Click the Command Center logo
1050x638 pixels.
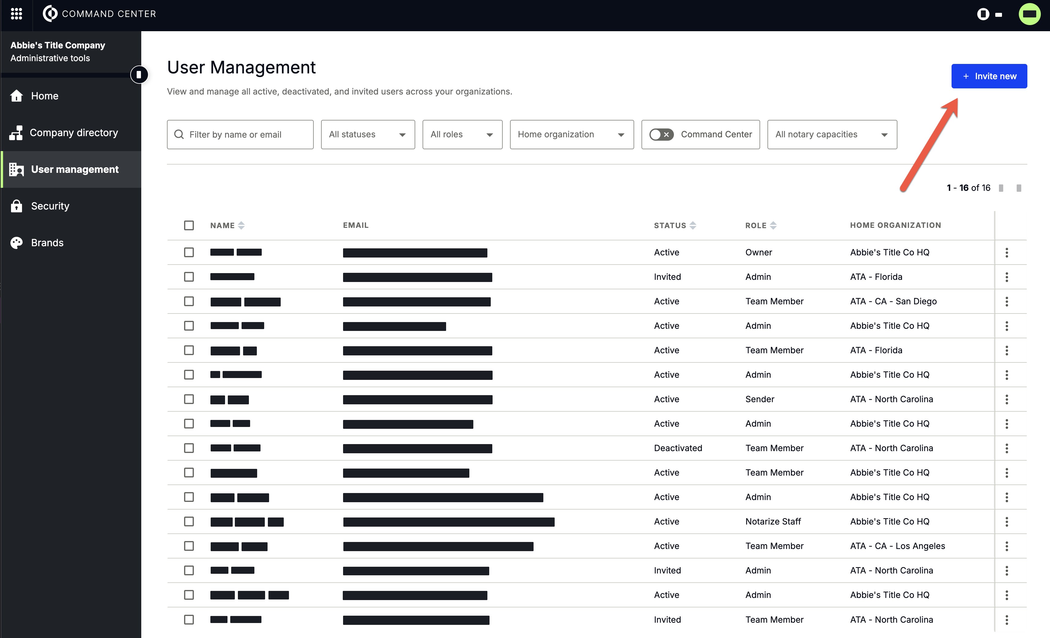tap(99, 14)
